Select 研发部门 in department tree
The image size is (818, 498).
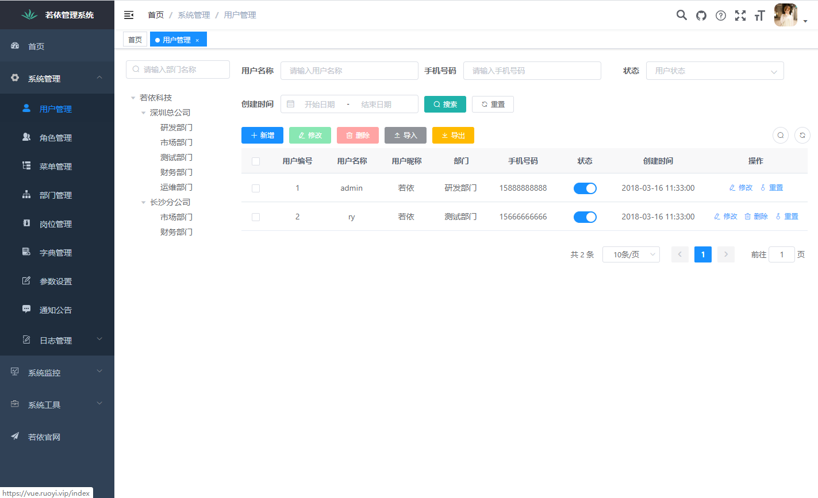(x=176, y=128)
